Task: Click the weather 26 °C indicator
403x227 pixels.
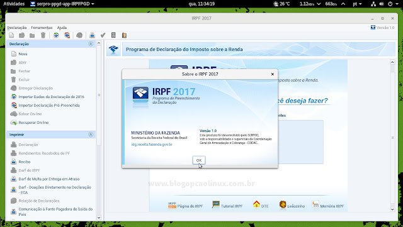Action: (x=281, y=4)
